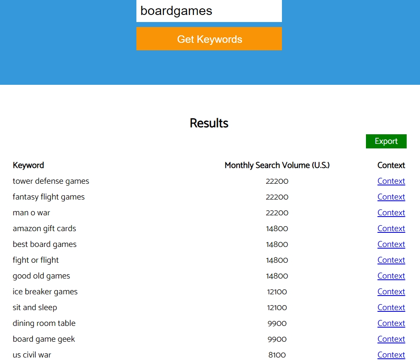Open Context link for fight or flight
Viewport: 420px width, 360px height.
(x=391, y=260)
